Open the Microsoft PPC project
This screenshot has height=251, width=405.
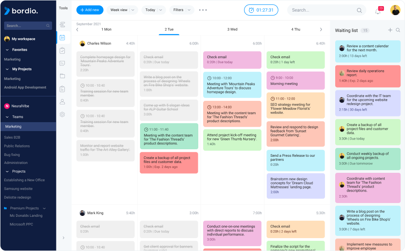click(21, 224)
